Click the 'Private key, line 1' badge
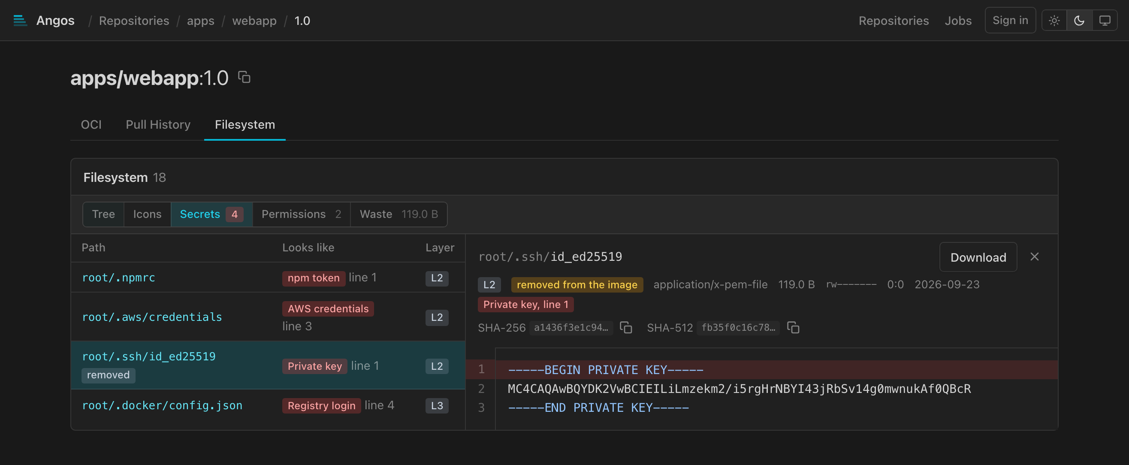The image size is (1129, 465). click(x=525, y=305)
